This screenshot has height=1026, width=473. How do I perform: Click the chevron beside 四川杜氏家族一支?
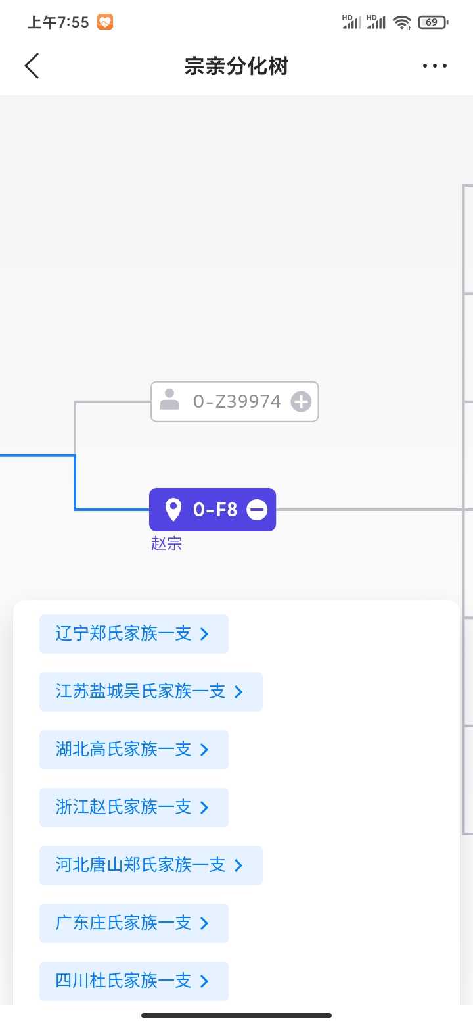[204, 981]
